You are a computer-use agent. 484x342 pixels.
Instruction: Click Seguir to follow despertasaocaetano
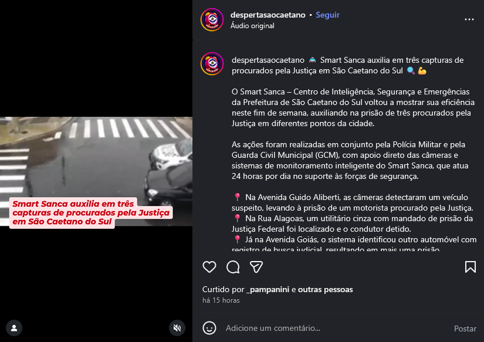pyautogui.click(x=327, y=15)
